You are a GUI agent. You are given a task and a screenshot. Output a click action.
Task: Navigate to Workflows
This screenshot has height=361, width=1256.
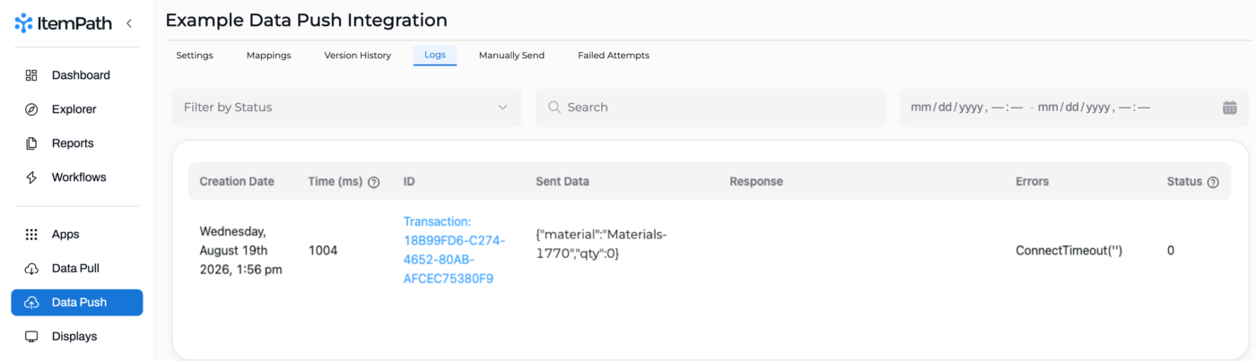(x=76, y=177)
